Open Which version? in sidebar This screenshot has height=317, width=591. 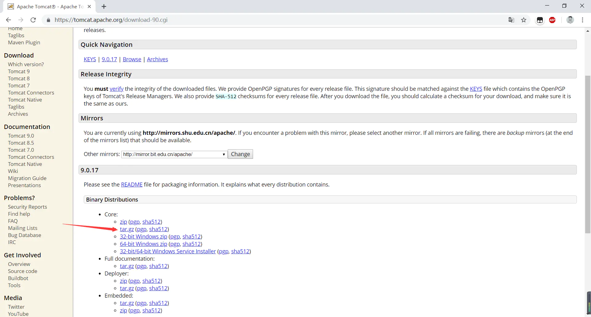click(x=26, y=64)
